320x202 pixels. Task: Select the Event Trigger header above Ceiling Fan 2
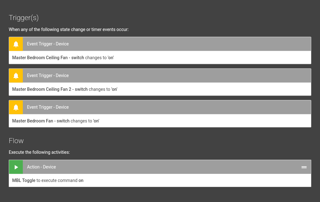48,75
